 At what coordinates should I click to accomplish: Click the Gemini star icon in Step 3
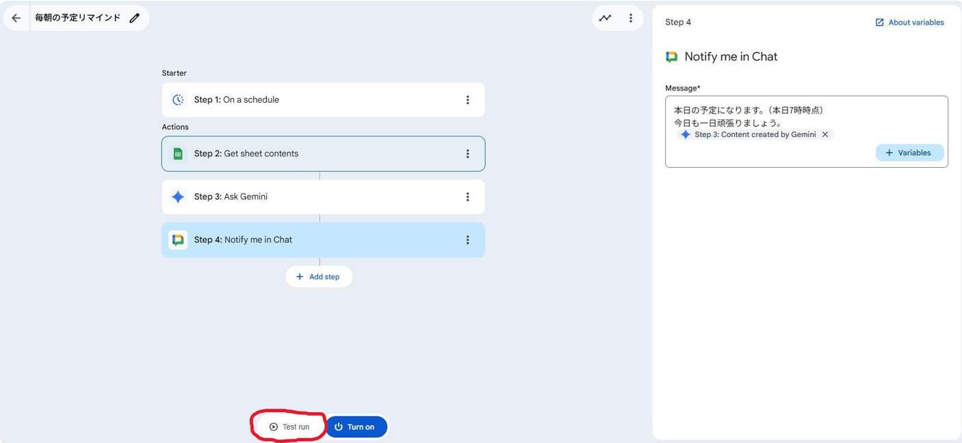pyautogui.click(x=178, y=197)
